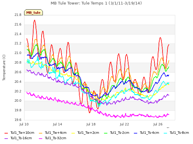Click the Jul 14 x-axis tick label
This screenshot has height=144, width=193.
[x=58, y=124]
